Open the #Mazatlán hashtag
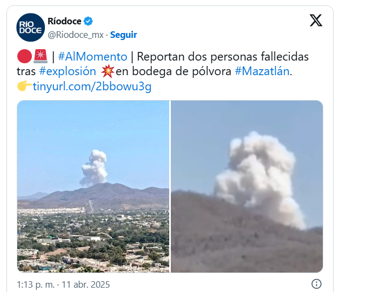The width and height of the screenshot is (366, 292). tap(262, 71)
